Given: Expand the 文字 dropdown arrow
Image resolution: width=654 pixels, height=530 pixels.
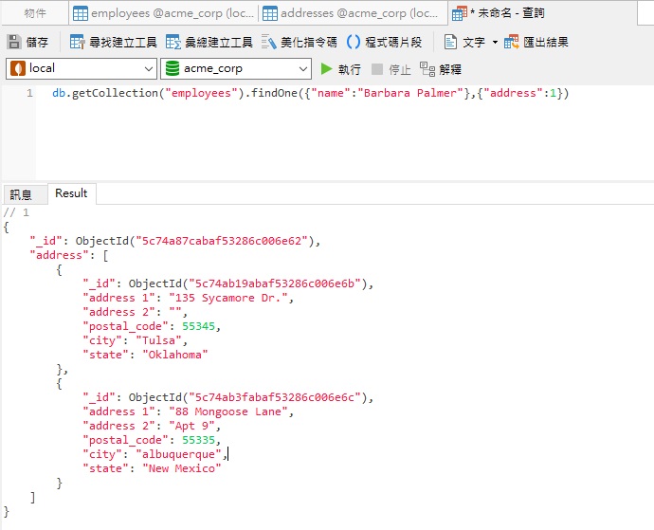Looking at the screenshot, I should pos(494,43).
